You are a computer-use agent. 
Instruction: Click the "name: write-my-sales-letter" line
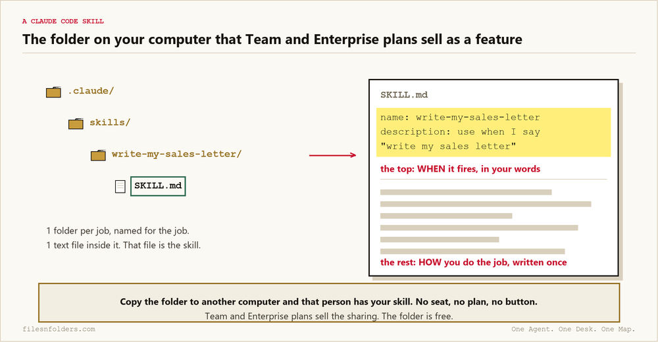[460, 118]
